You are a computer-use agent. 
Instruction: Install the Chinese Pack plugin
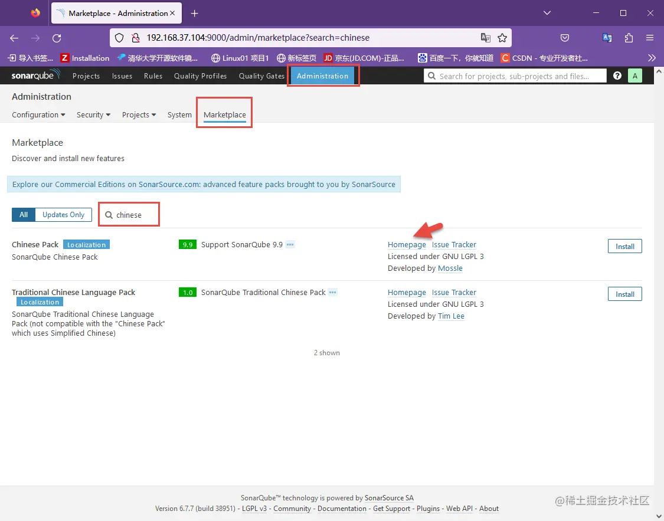[x=624, y=246]
